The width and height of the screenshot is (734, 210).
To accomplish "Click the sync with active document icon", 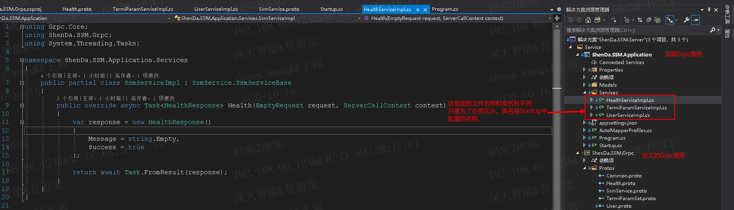I will pyautogui.click(x=640, y=20).
